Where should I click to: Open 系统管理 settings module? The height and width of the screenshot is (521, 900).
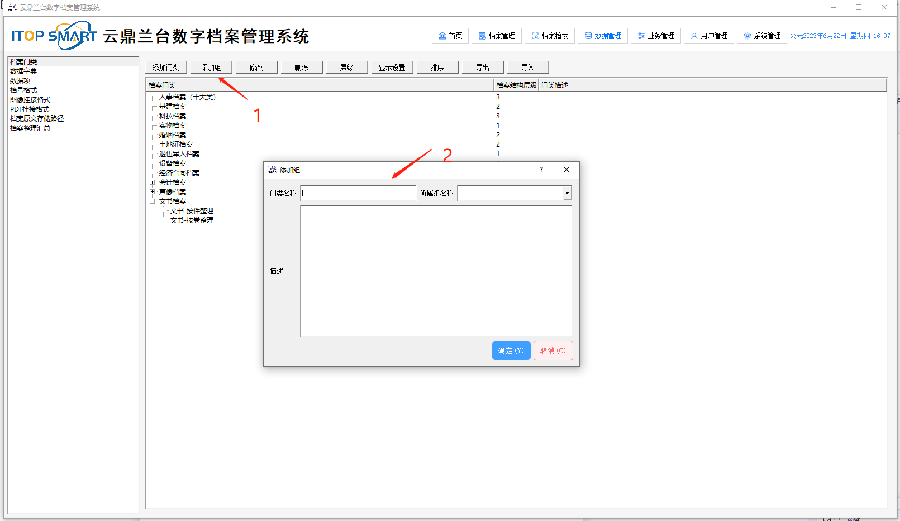[x=761, y=36]
